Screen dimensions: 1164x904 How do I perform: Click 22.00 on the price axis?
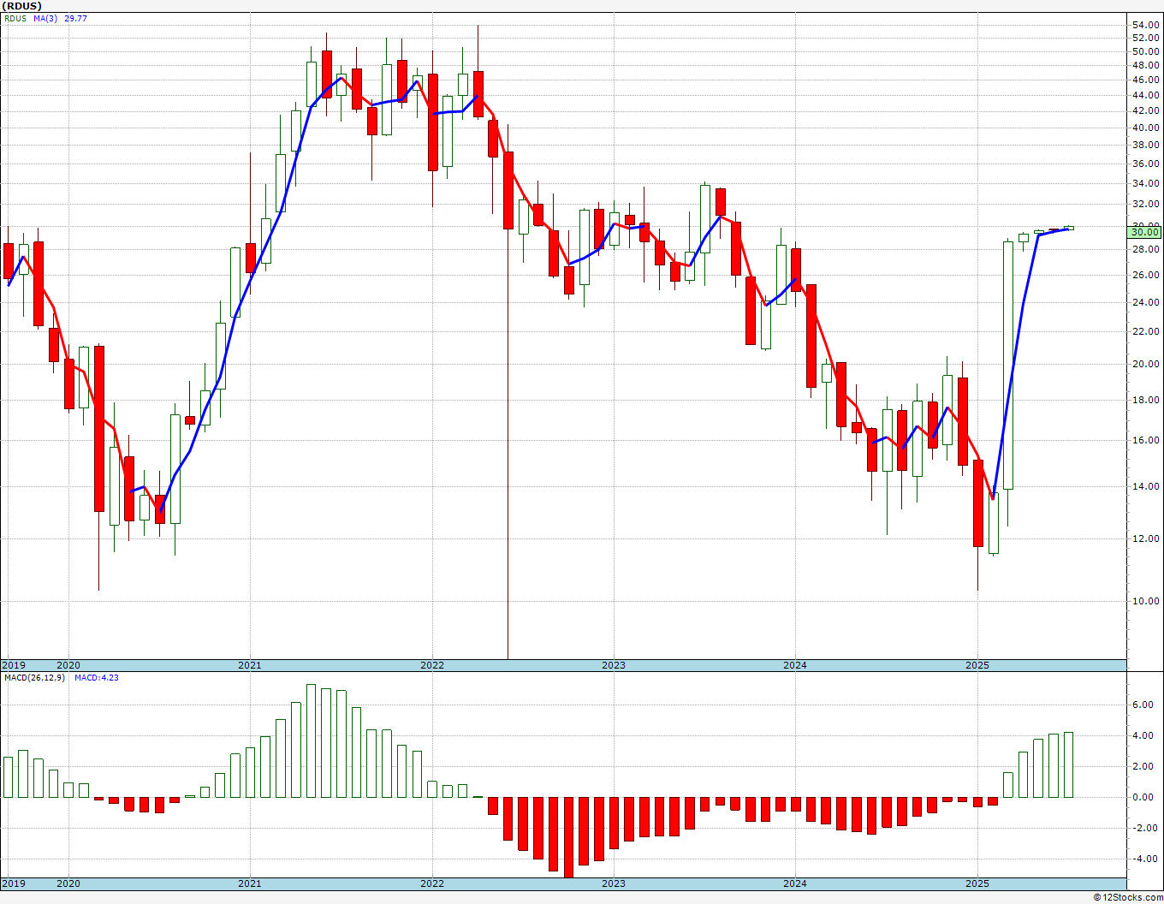1145,331
